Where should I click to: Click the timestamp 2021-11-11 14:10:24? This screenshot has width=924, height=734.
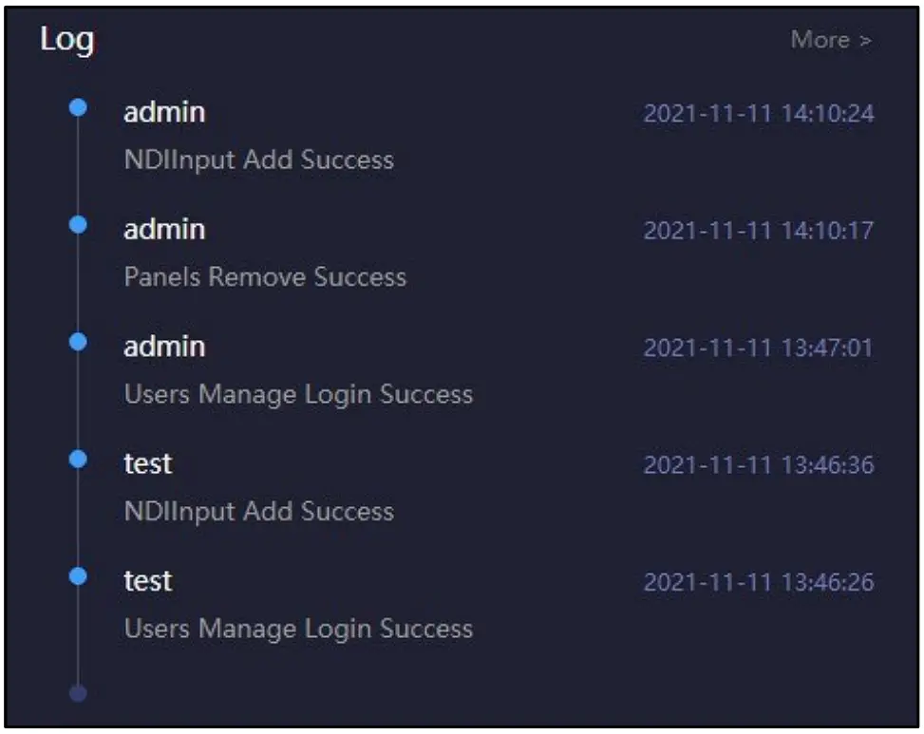pos(758,114)
